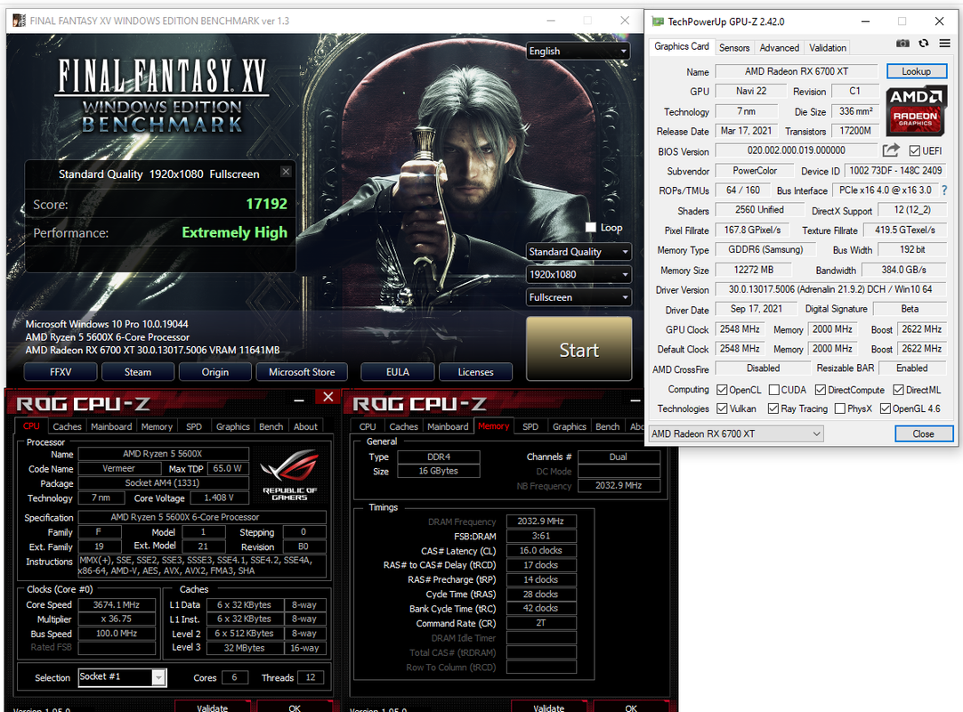Screen dimensions: 963x712
Task: Open Memory tab in left CPU-Z window
Action: coord(157,426)
